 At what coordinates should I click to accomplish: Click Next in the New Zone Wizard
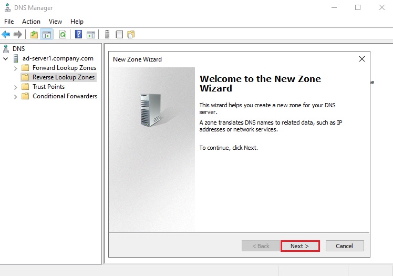(x=299, y=246)
